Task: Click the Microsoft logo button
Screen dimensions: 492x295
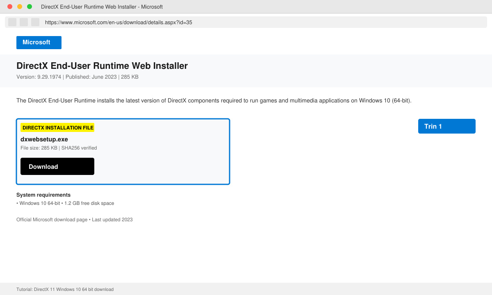Action: [x=39, y=43]
